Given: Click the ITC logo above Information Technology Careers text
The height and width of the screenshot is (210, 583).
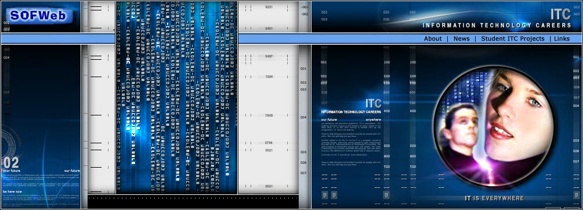Looking at the screenshot, I should tap(373, 103).
